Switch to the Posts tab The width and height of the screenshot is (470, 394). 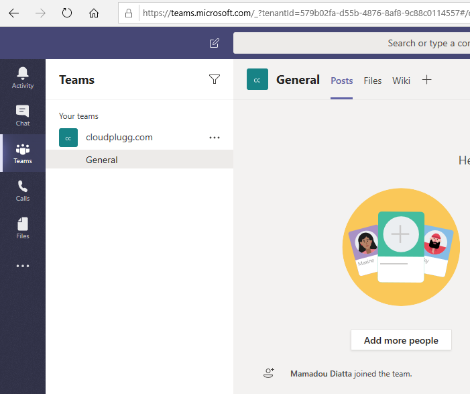click(342, 81)
